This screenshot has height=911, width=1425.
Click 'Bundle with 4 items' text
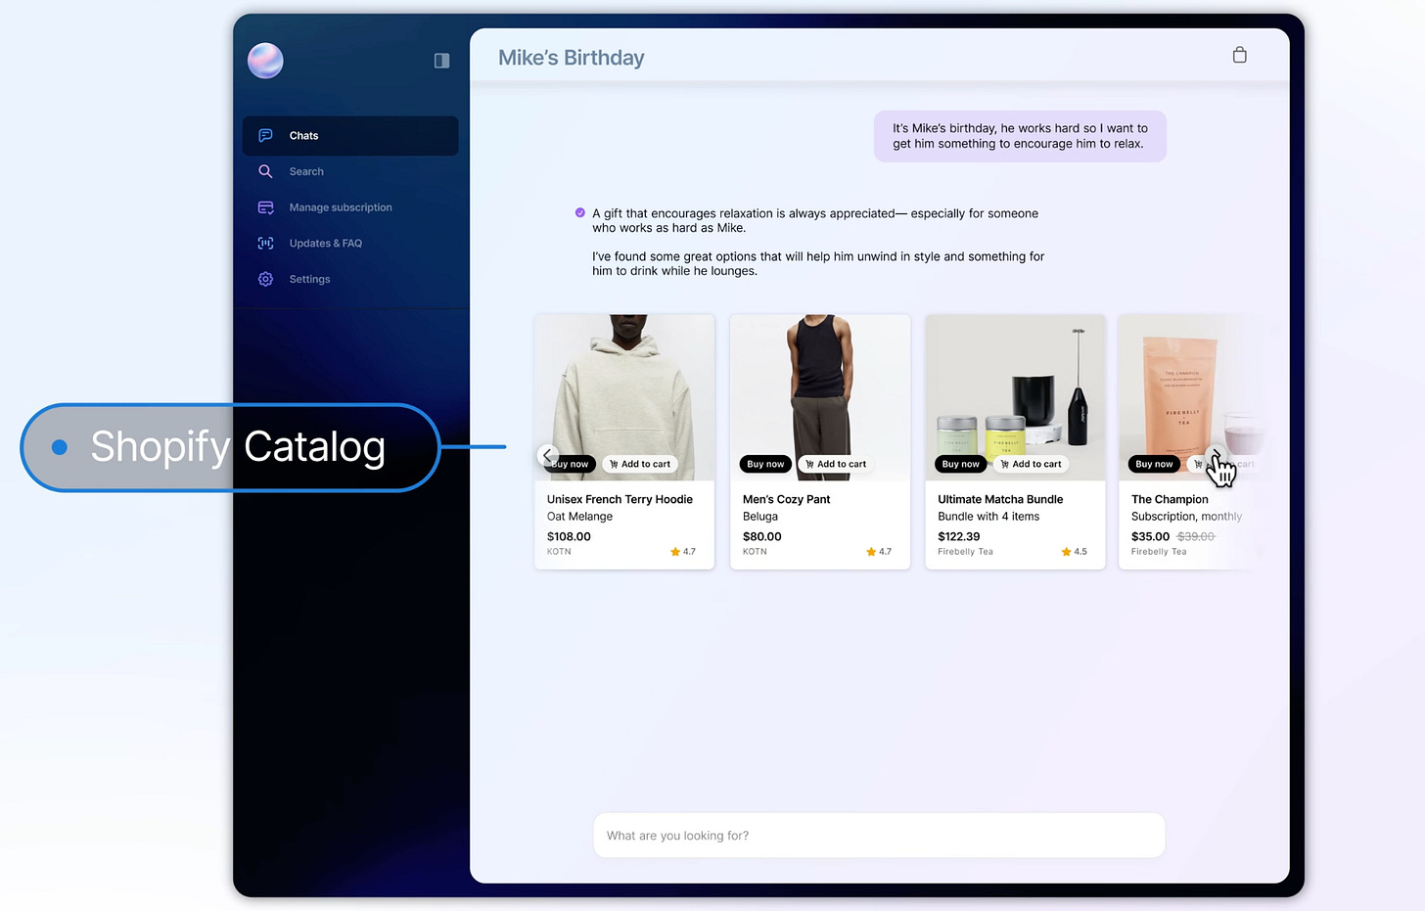click(988, 517)
